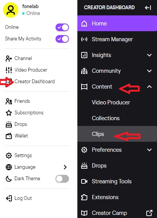Toggle the Online status switch
Image resolution: width=157 pixels, height=218 pixels.
62,27
